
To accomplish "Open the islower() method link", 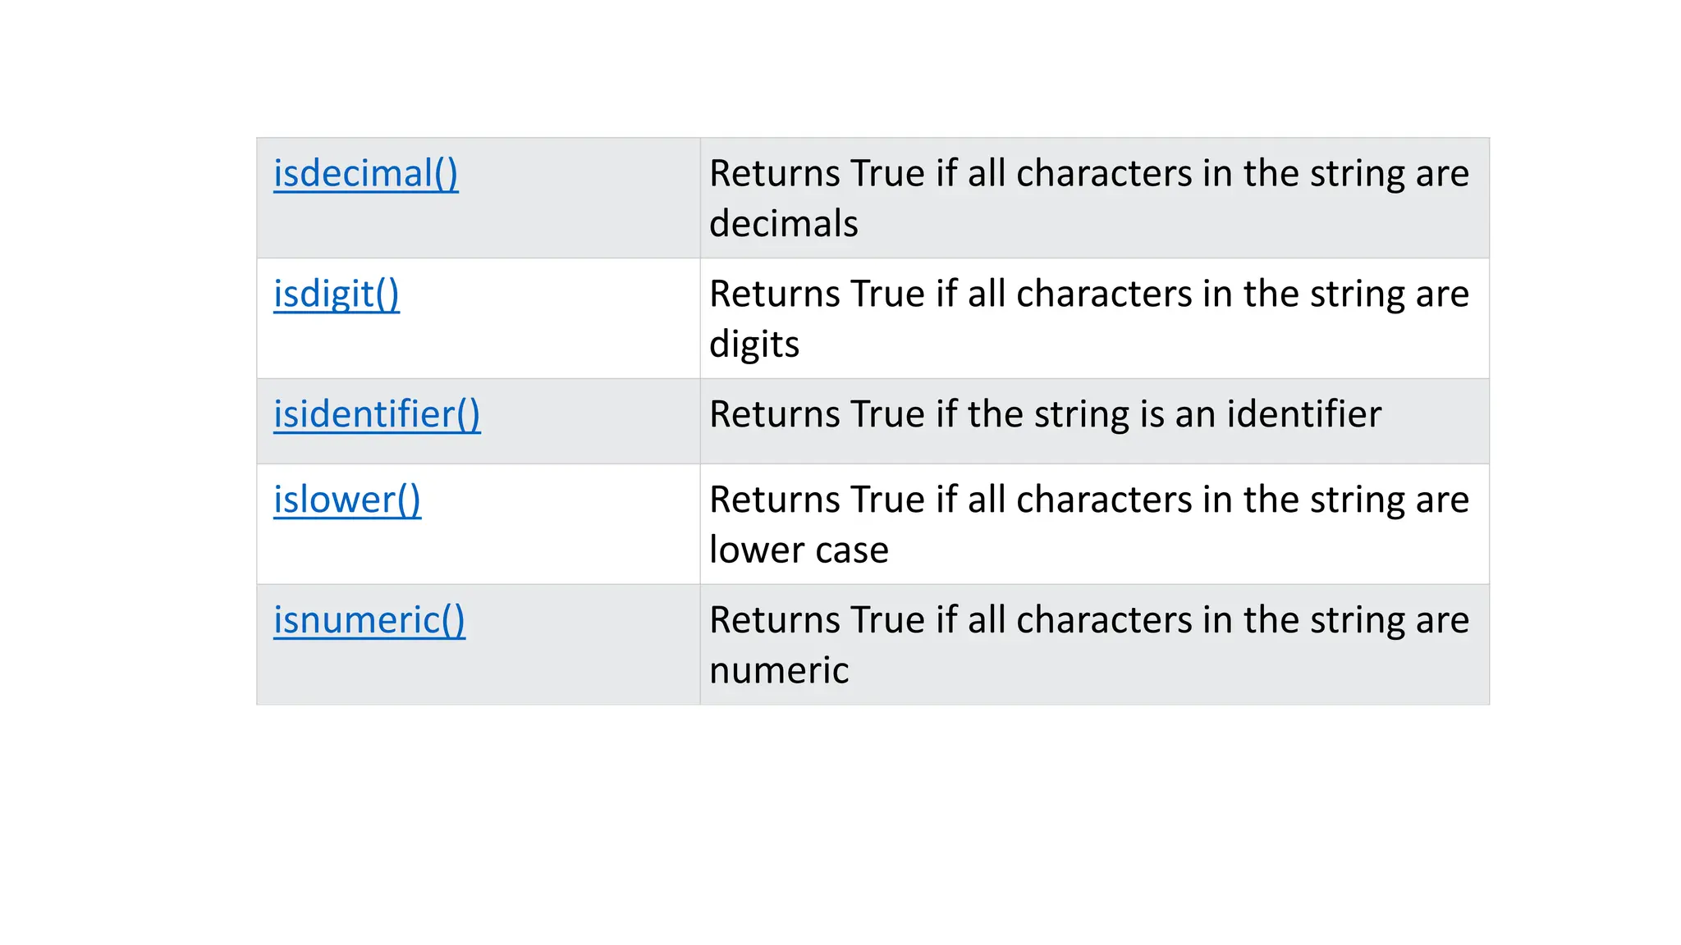I will tap(347, 500).
